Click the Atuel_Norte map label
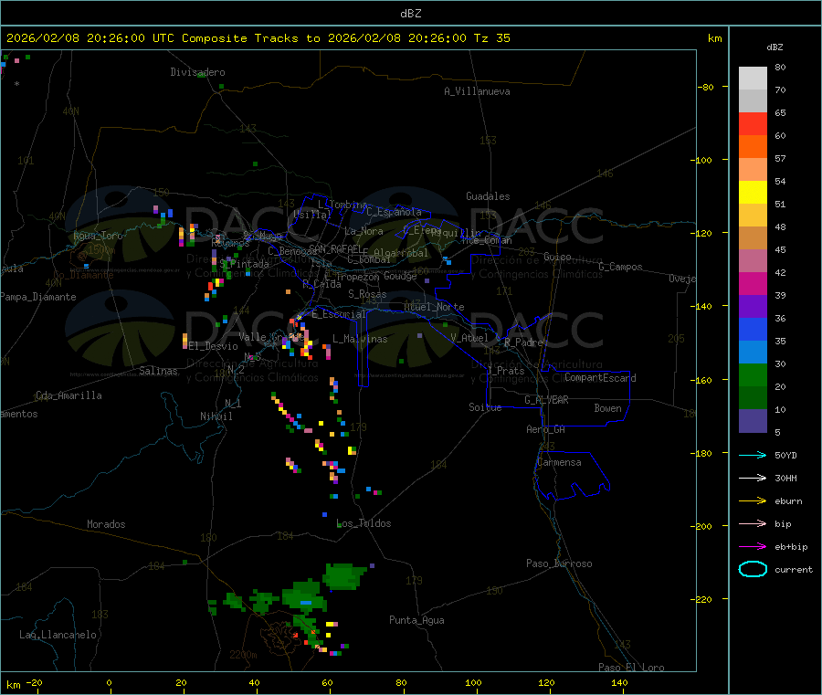 434,307
